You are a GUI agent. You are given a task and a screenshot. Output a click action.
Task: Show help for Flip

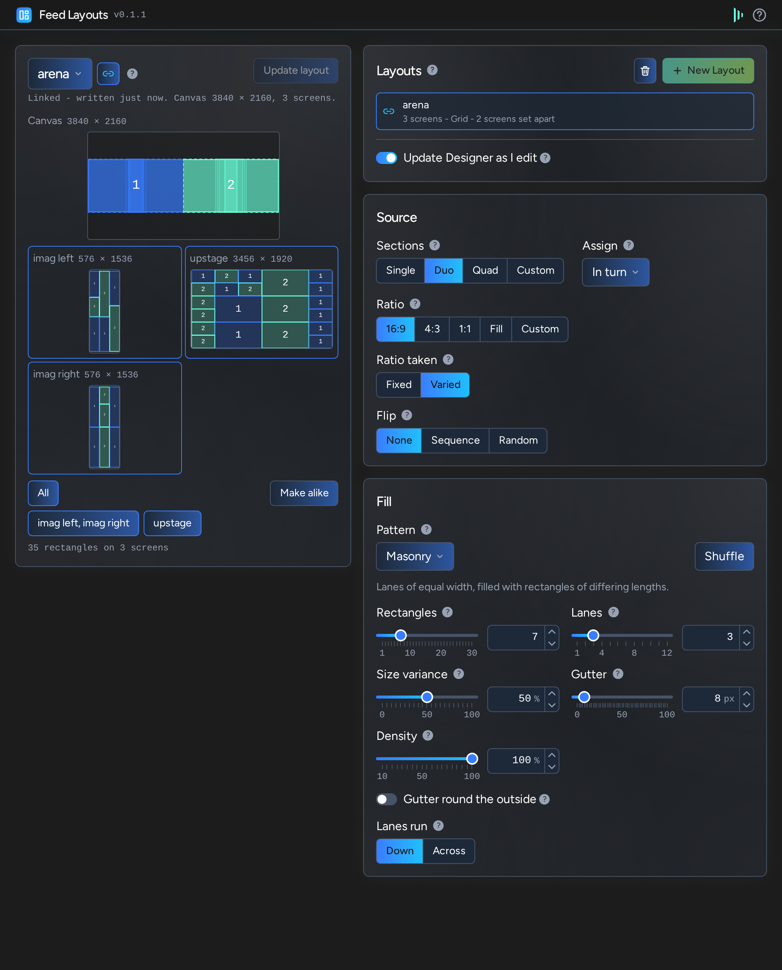[x=407, y=415]
